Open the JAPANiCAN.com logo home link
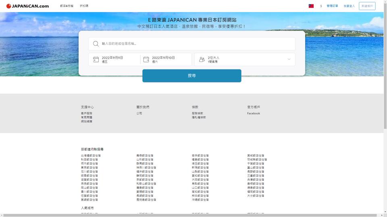Image resolution: width=387 pixels, height=217 pixels. [x=28, y=6]
